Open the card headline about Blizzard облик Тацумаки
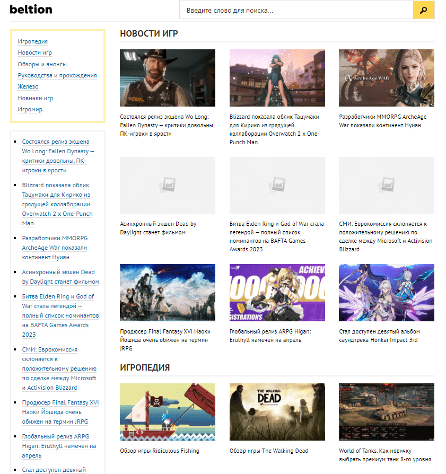The height and width of the screenshot is (474, 446). pyautogui.click(x=275, y=129)
